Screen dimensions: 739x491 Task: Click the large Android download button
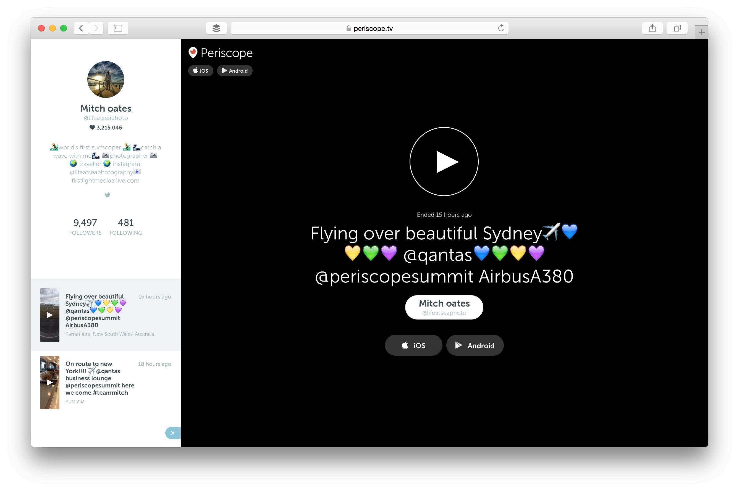tap(475, 345)
